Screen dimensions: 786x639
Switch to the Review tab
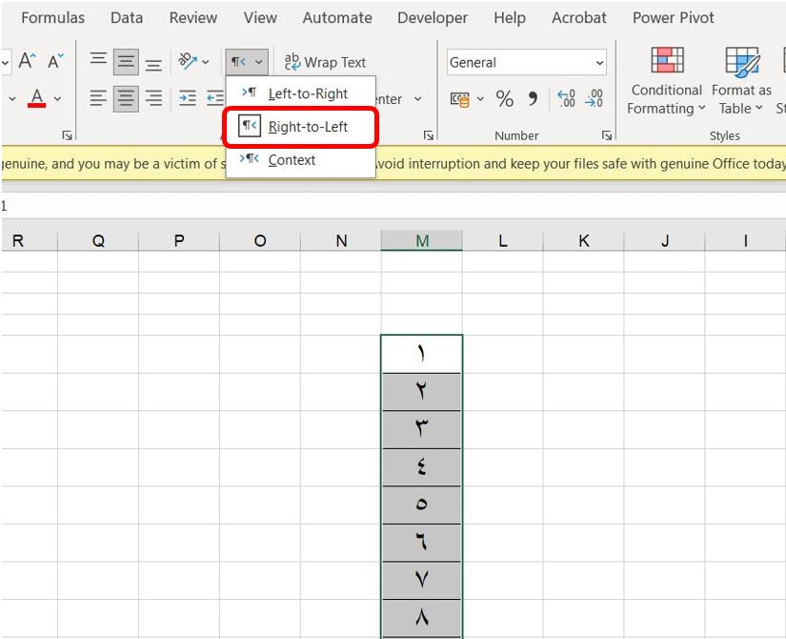point(193,17)
